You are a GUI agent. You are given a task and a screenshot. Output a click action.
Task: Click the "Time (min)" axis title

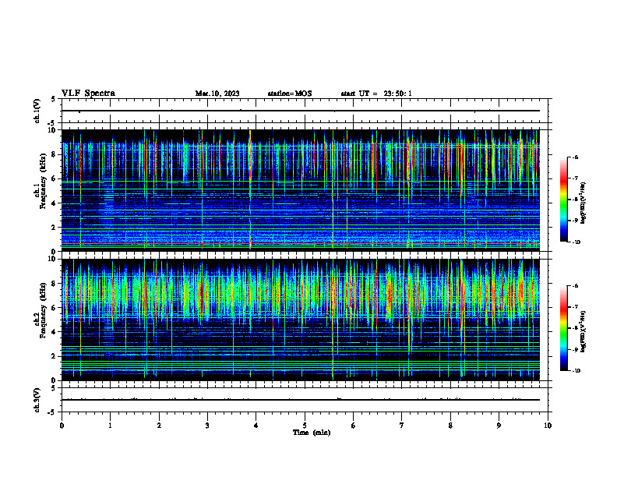(312, 433)
